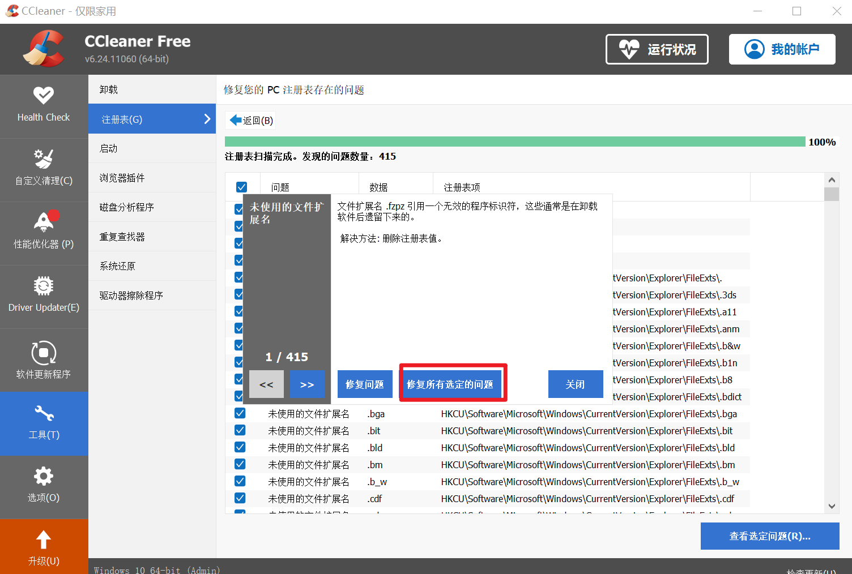Image resolution: width=852 pixels, height=574 pixels.
Task: Click the 修复问题 button
Action: click(x=365, y=384)
